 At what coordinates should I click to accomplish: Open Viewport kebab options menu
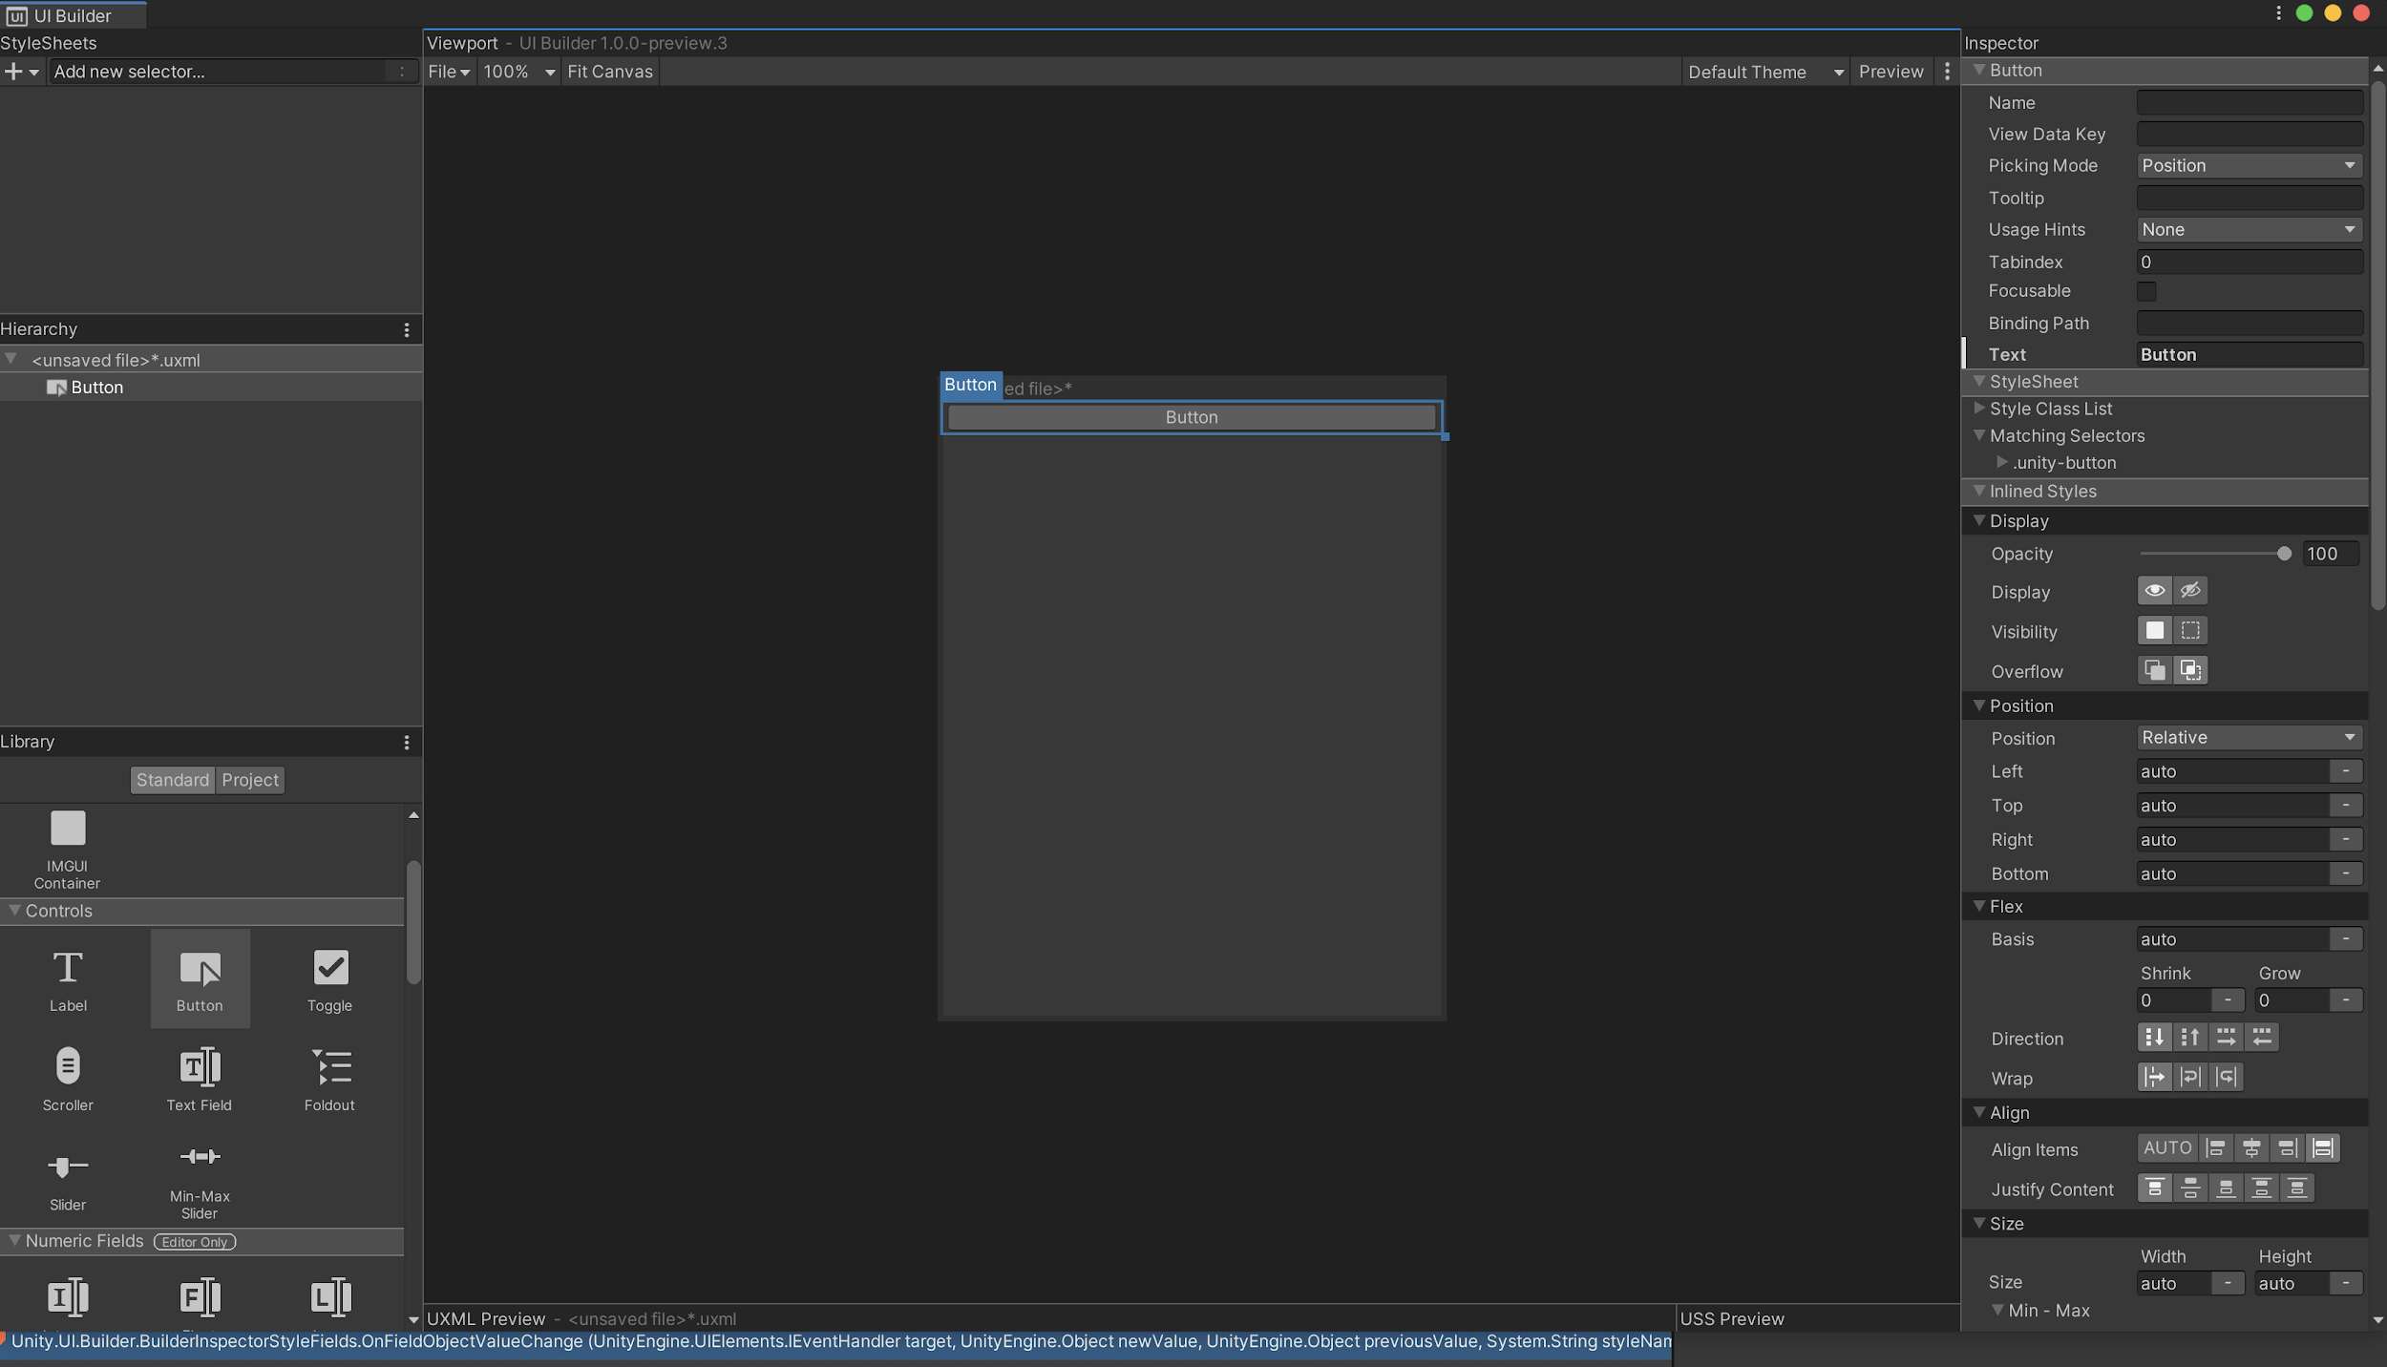[1947, 72]
